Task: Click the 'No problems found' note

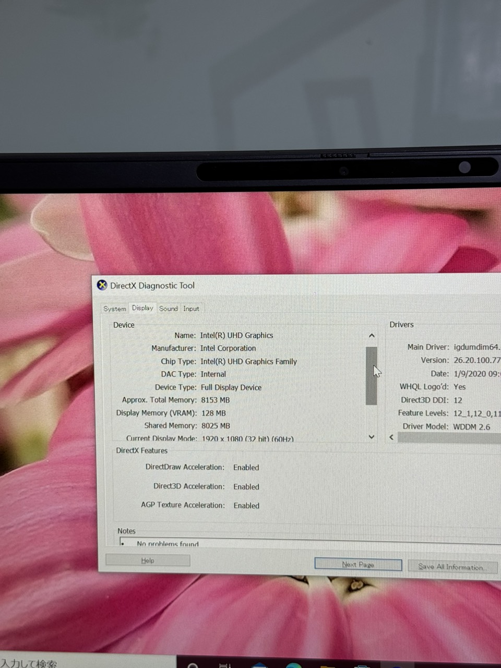Action: [168, 543]
